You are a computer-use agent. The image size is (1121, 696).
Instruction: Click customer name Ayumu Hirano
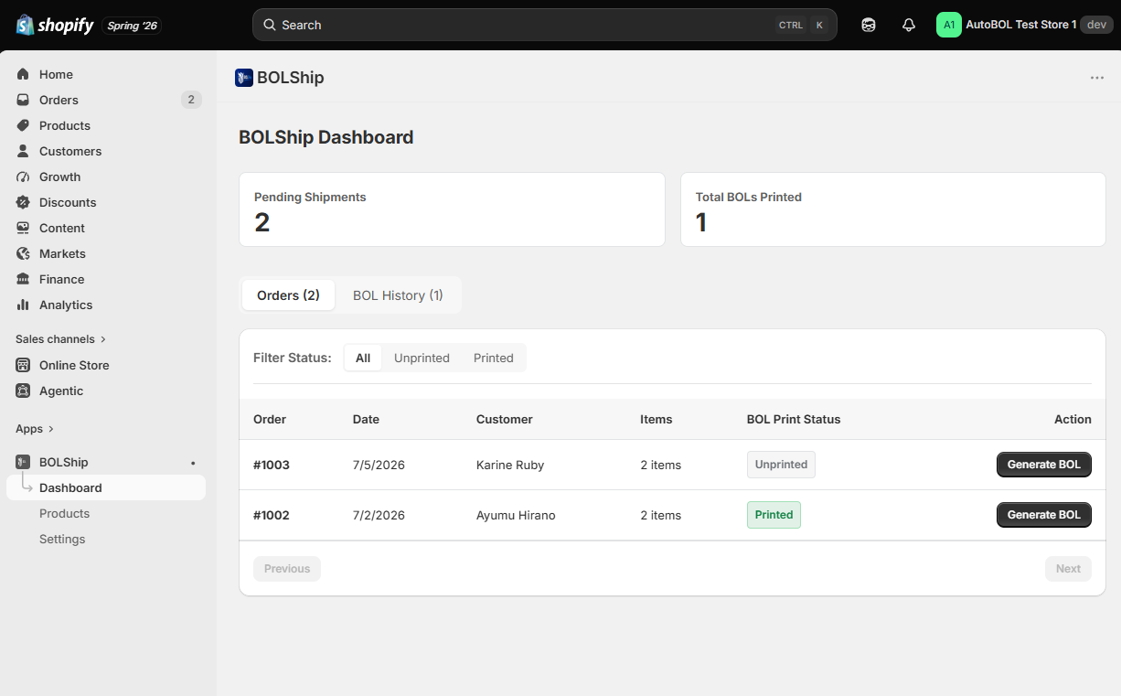pos(516,515)
